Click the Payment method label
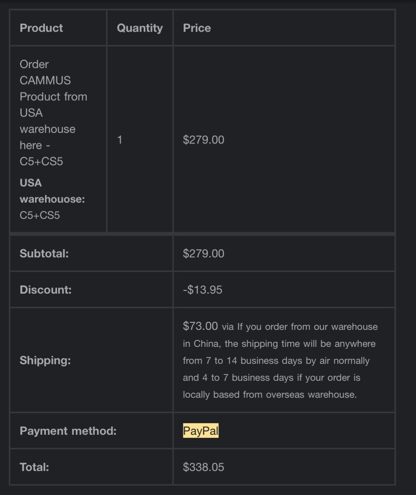Screen dimensions: 416x495 click(68, 431)
